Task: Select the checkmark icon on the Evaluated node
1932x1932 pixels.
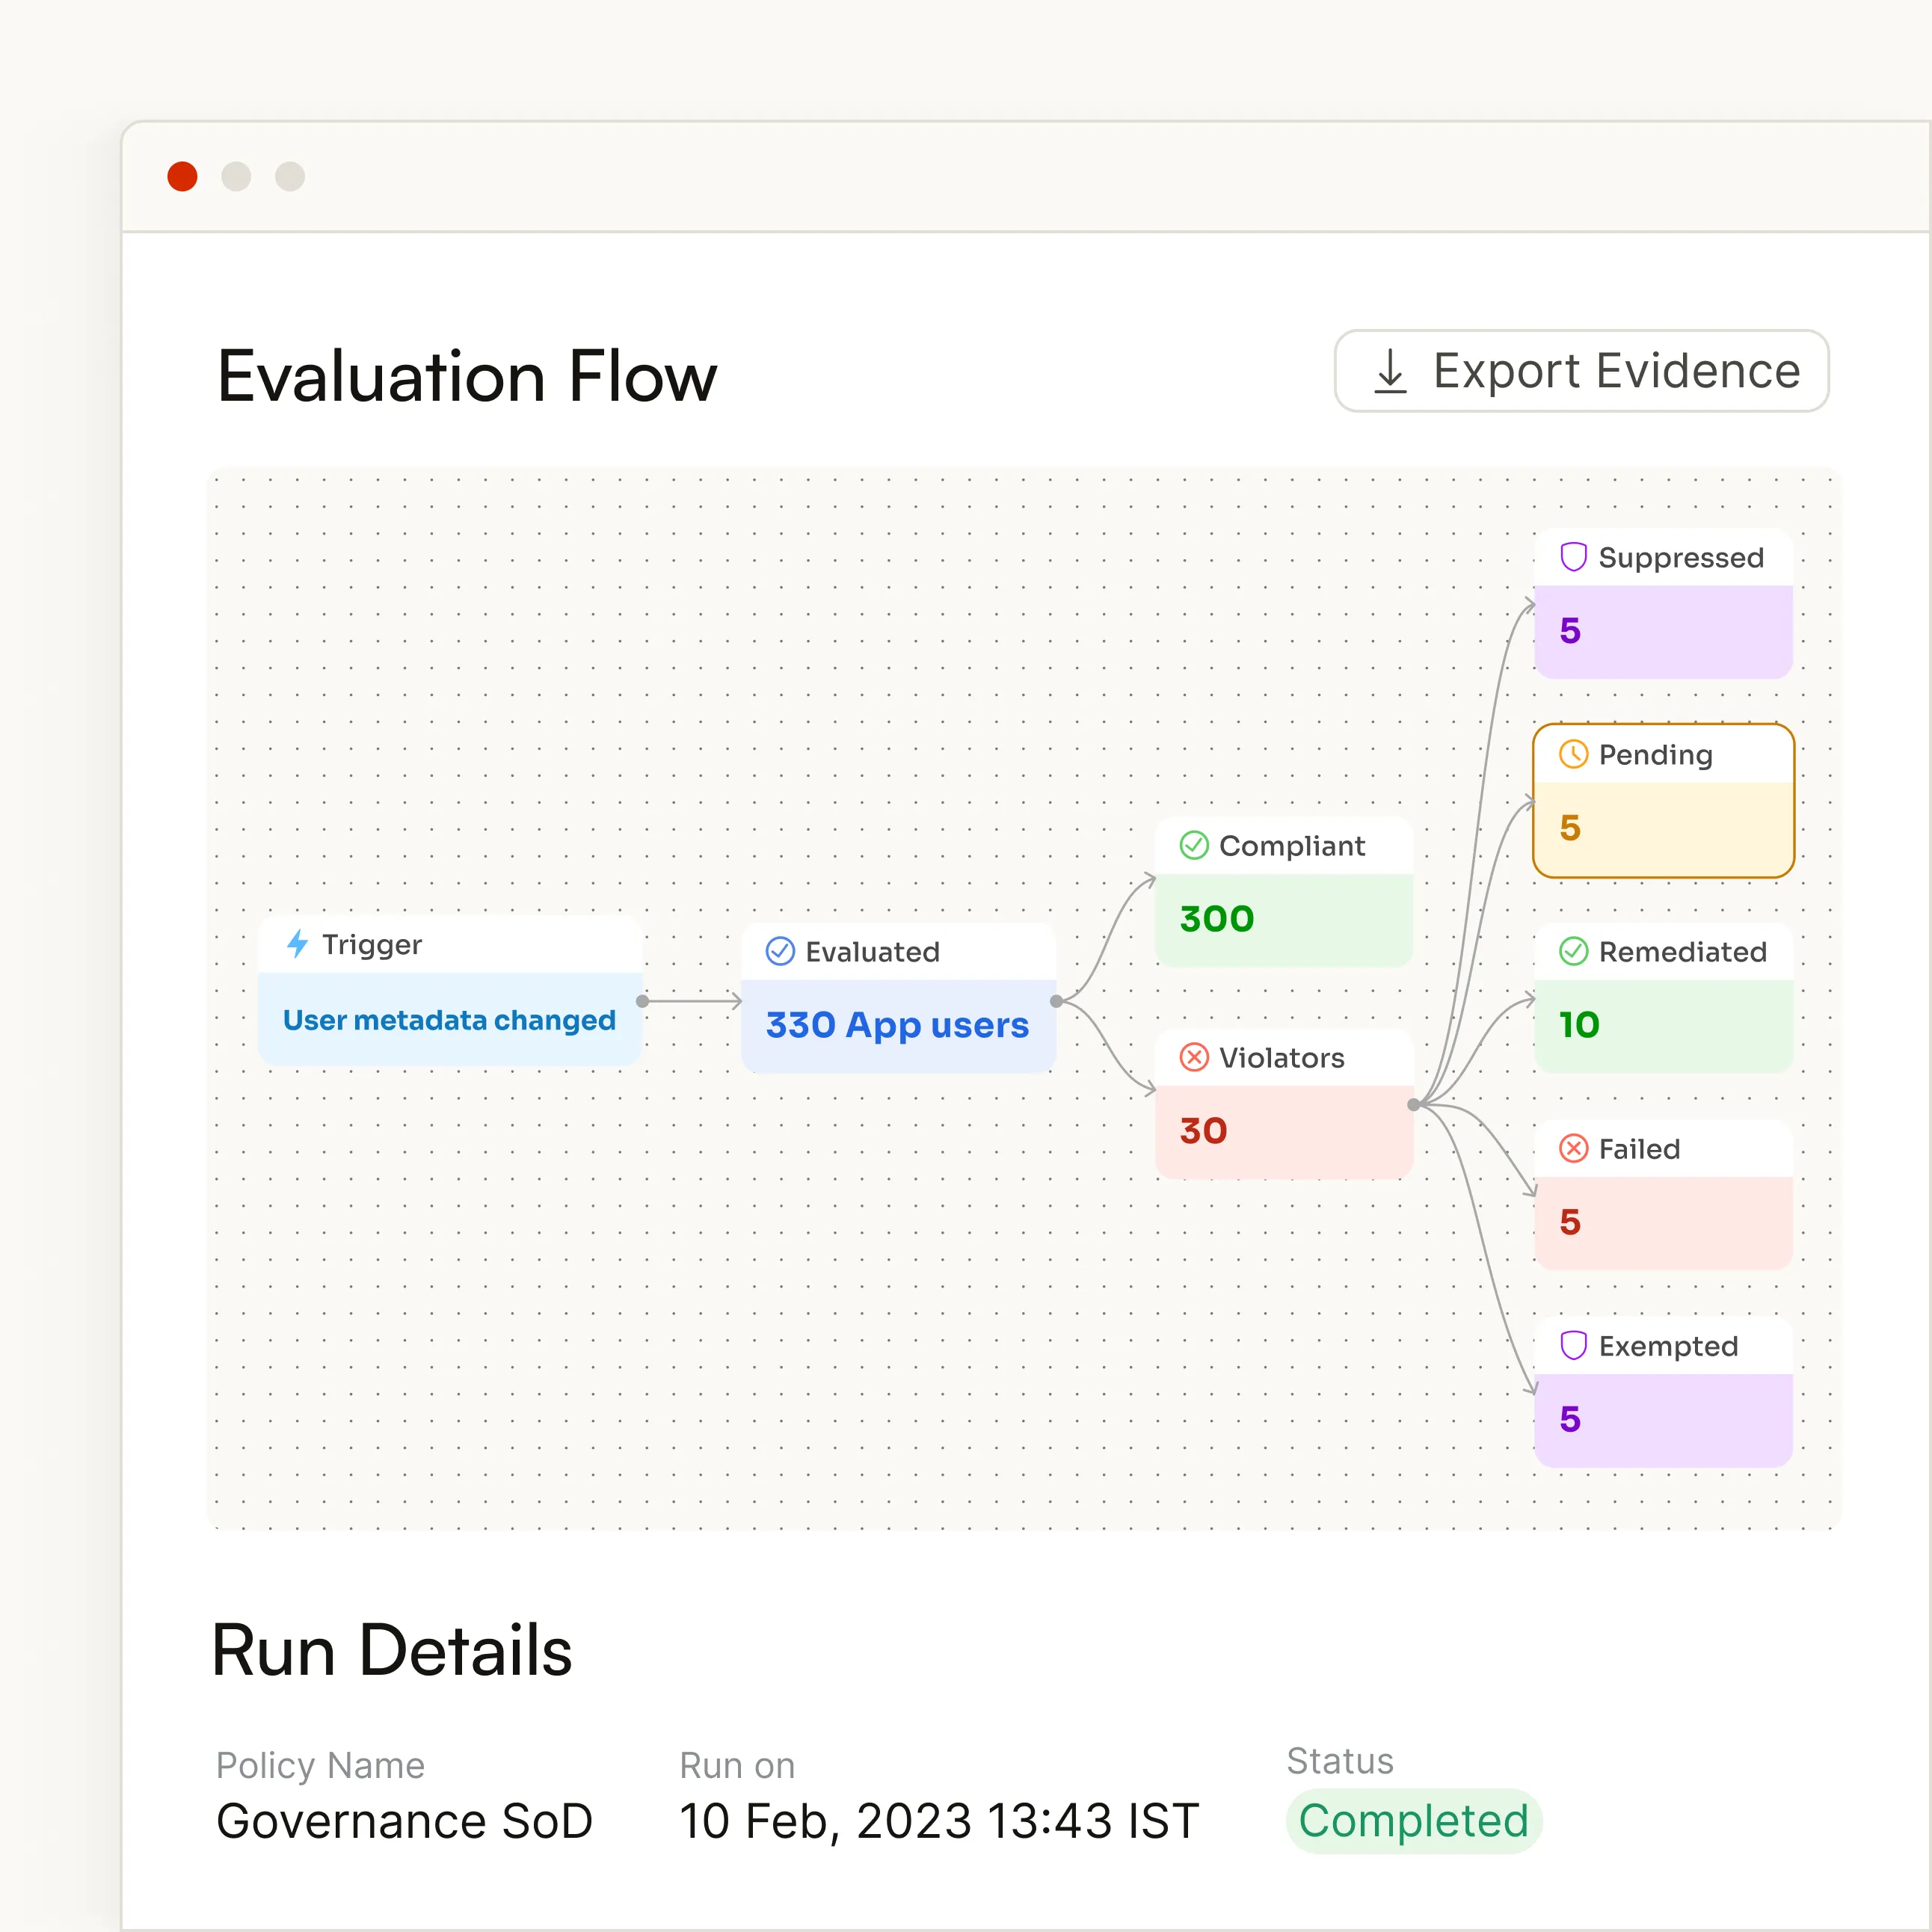Action: pos(781,951)
